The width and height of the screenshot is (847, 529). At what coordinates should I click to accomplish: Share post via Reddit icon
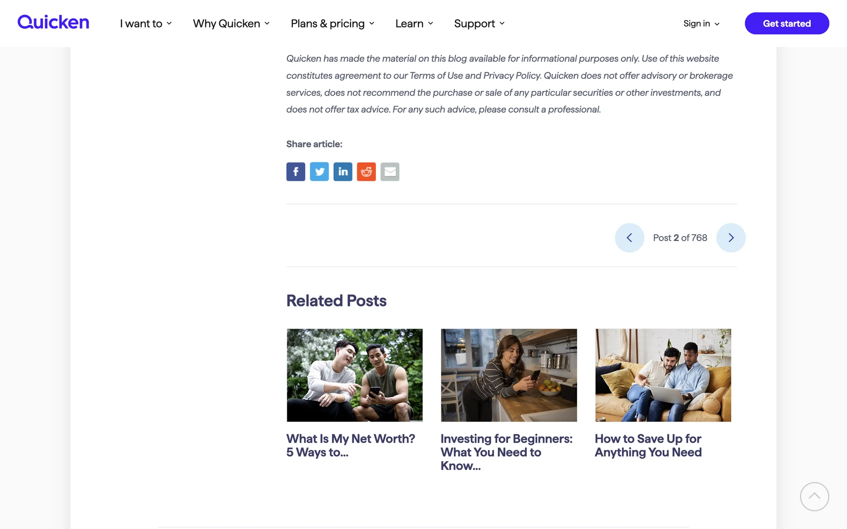tap(366, 171)
